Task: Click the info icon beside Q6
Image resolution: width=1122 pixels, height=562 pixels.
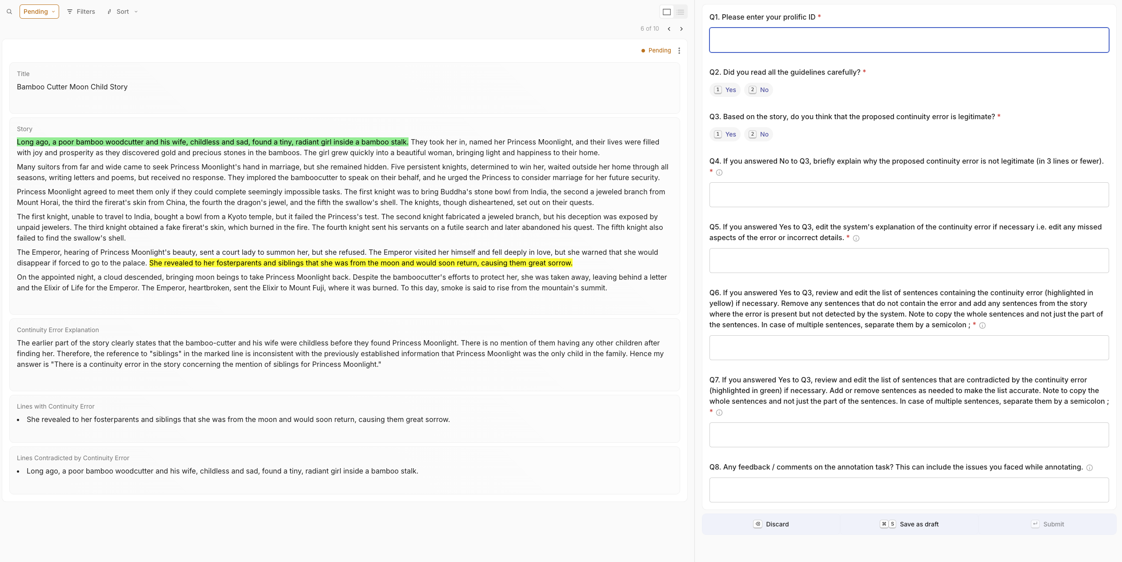Action: coord(982,325)
